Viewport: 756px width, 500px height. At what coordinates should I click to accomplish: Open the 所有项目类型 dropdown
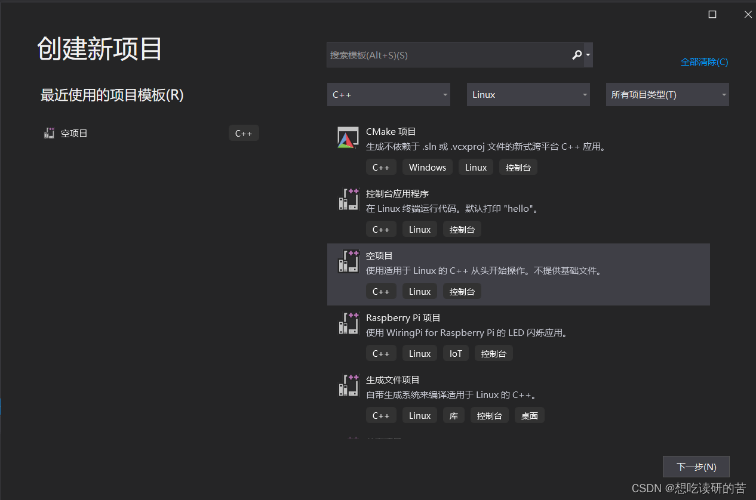667,94
